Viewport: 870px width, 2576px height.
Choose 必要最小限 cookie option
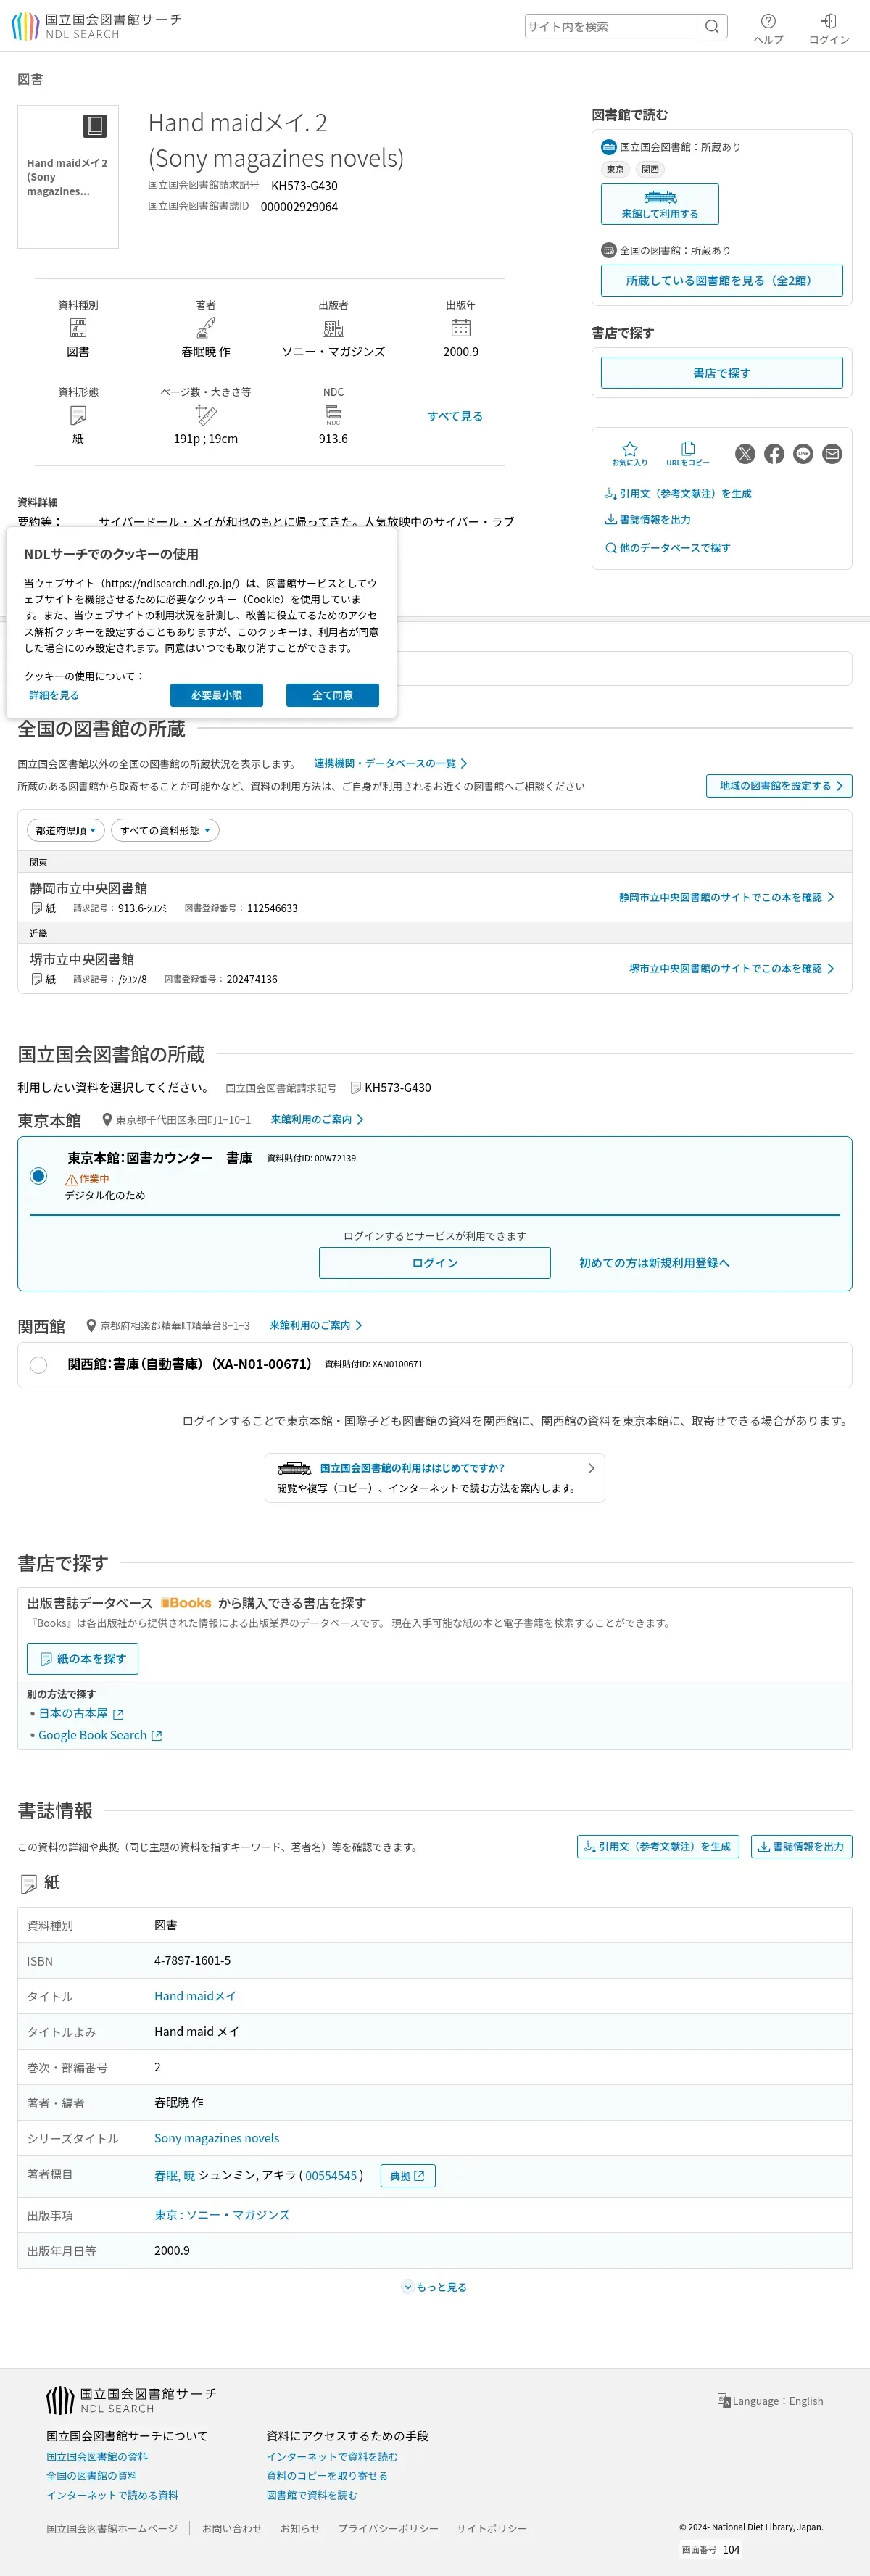tap(216, 695)
